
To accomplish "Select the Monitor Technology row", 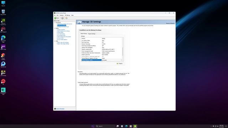I will (102, 44).
